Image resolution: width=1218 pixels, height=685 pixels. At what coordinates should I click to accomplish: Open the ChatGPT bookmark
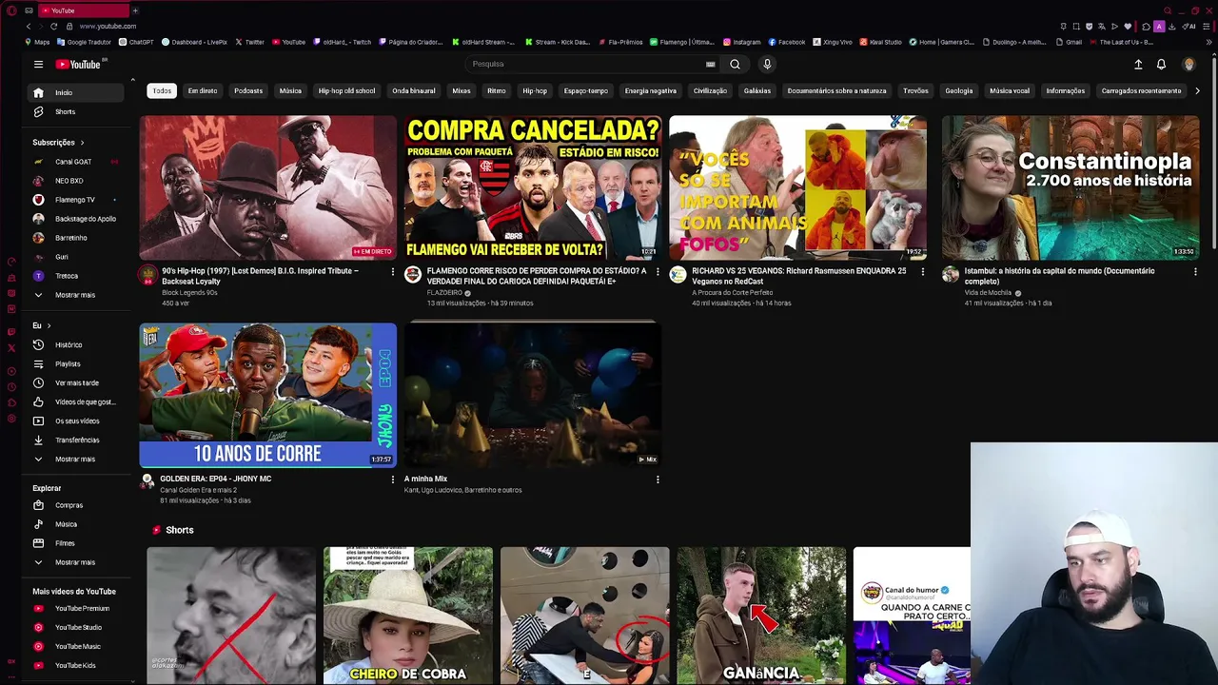coord(136,42)
